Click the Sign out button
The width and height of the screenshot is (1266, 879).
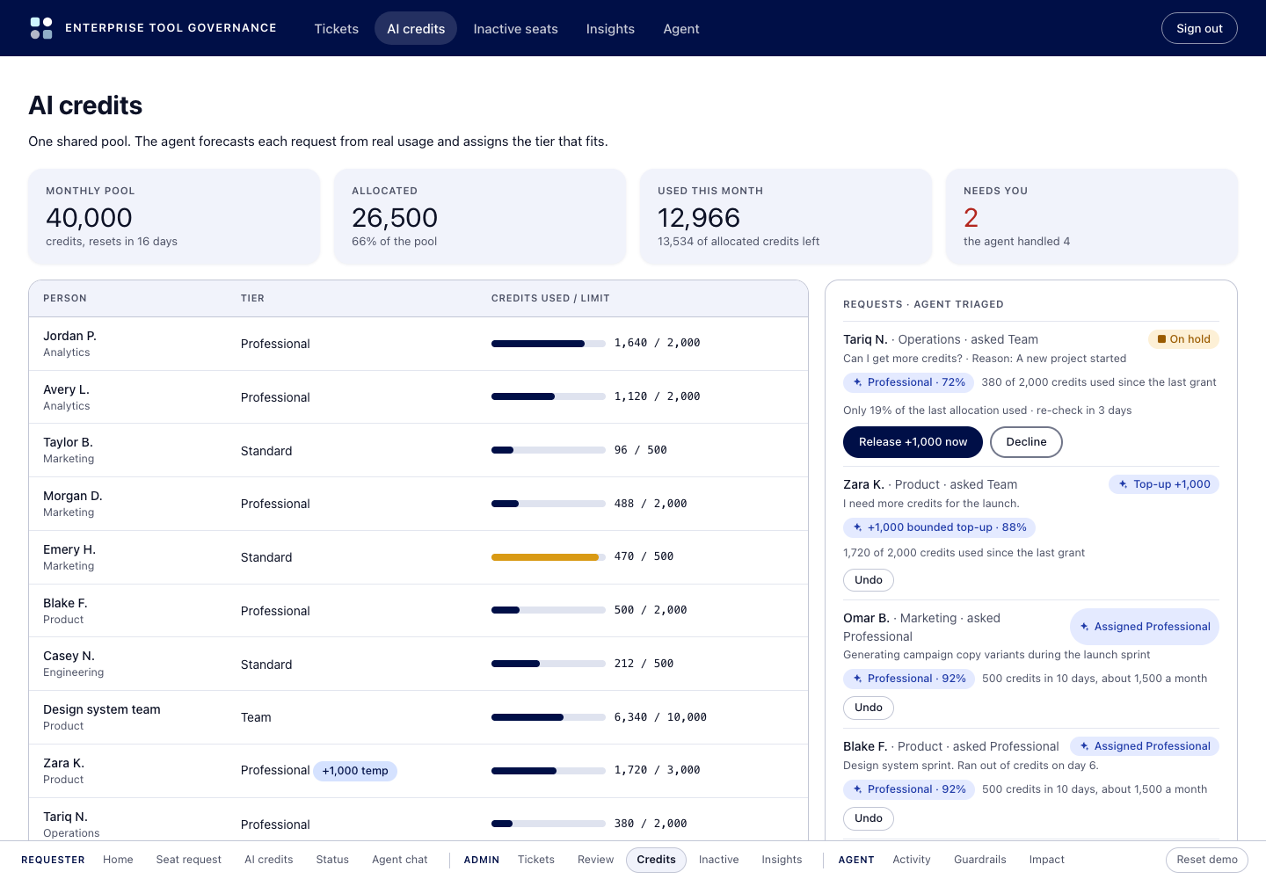pos(1199,28)
